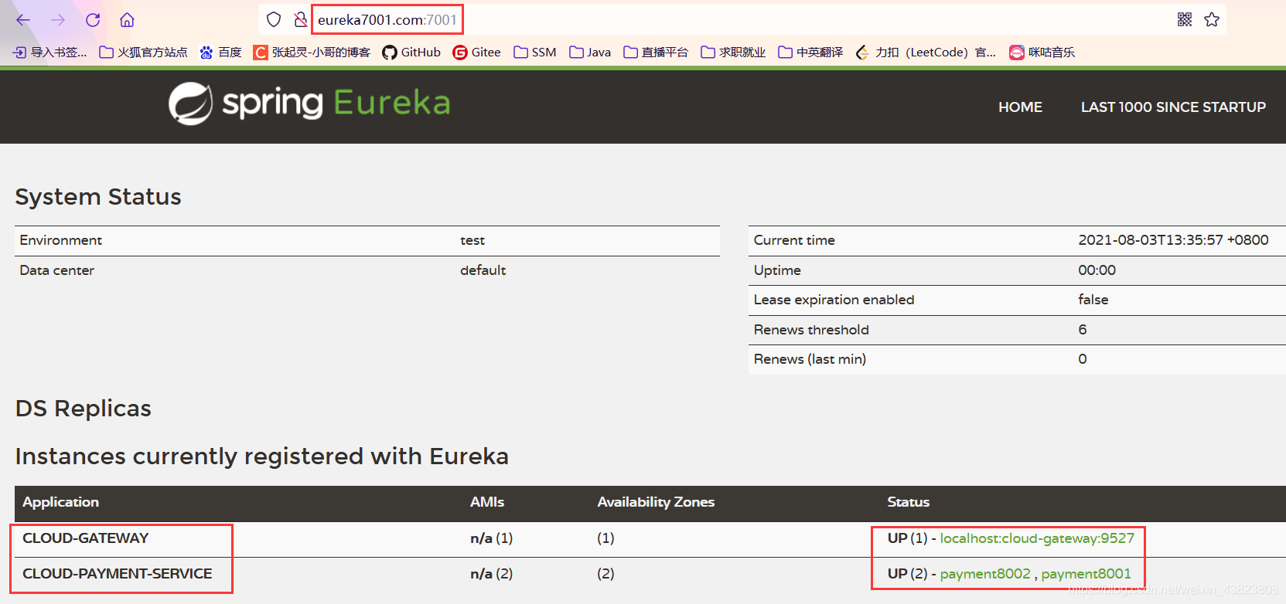Open the 导入书签 bookmark item

[49, 53]
